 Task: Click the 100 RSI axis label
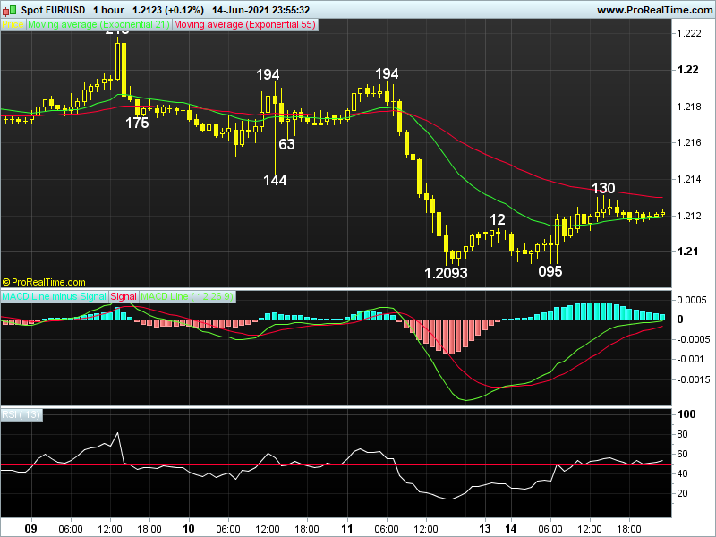point(686,414)
